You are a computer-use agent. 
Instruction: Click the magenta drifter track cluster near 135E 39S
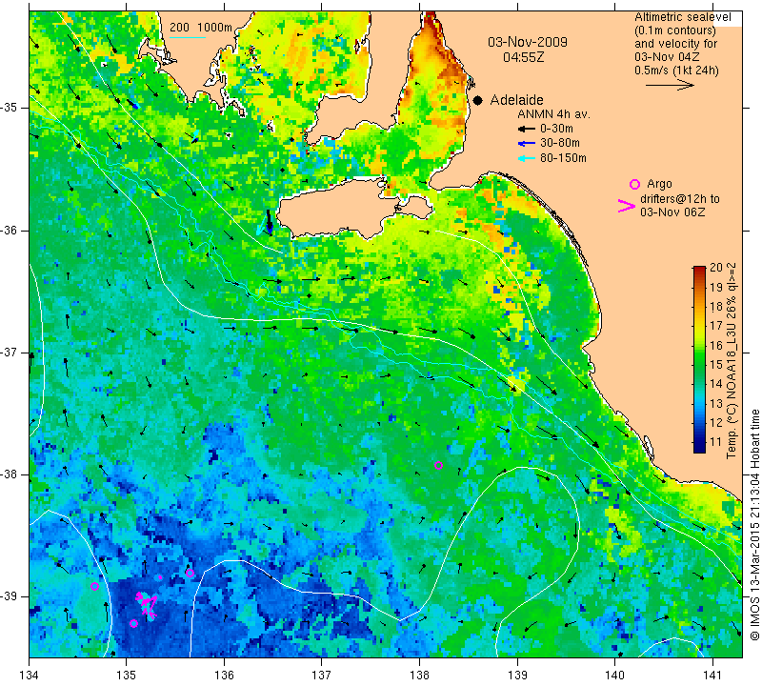[148, 604]
